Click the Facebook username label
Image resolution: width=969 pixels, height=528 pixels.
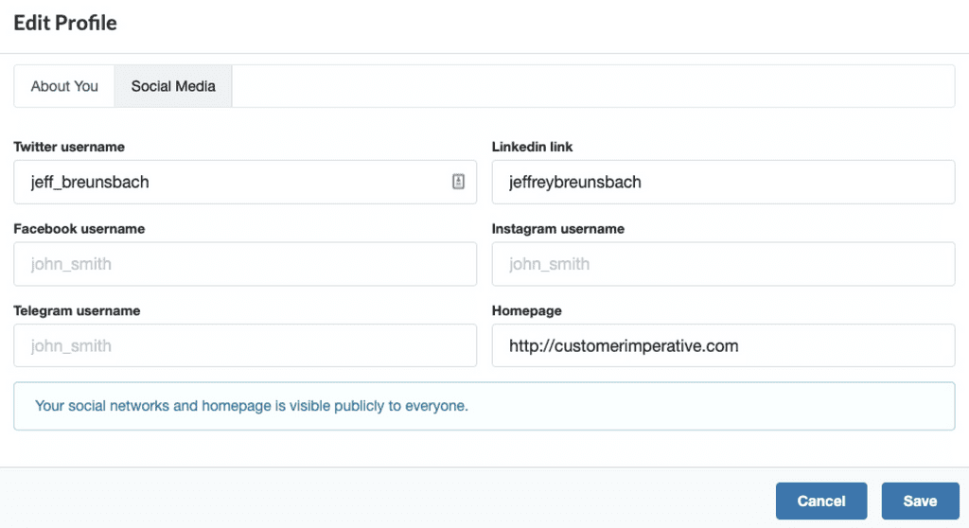[x=79, y=229]
